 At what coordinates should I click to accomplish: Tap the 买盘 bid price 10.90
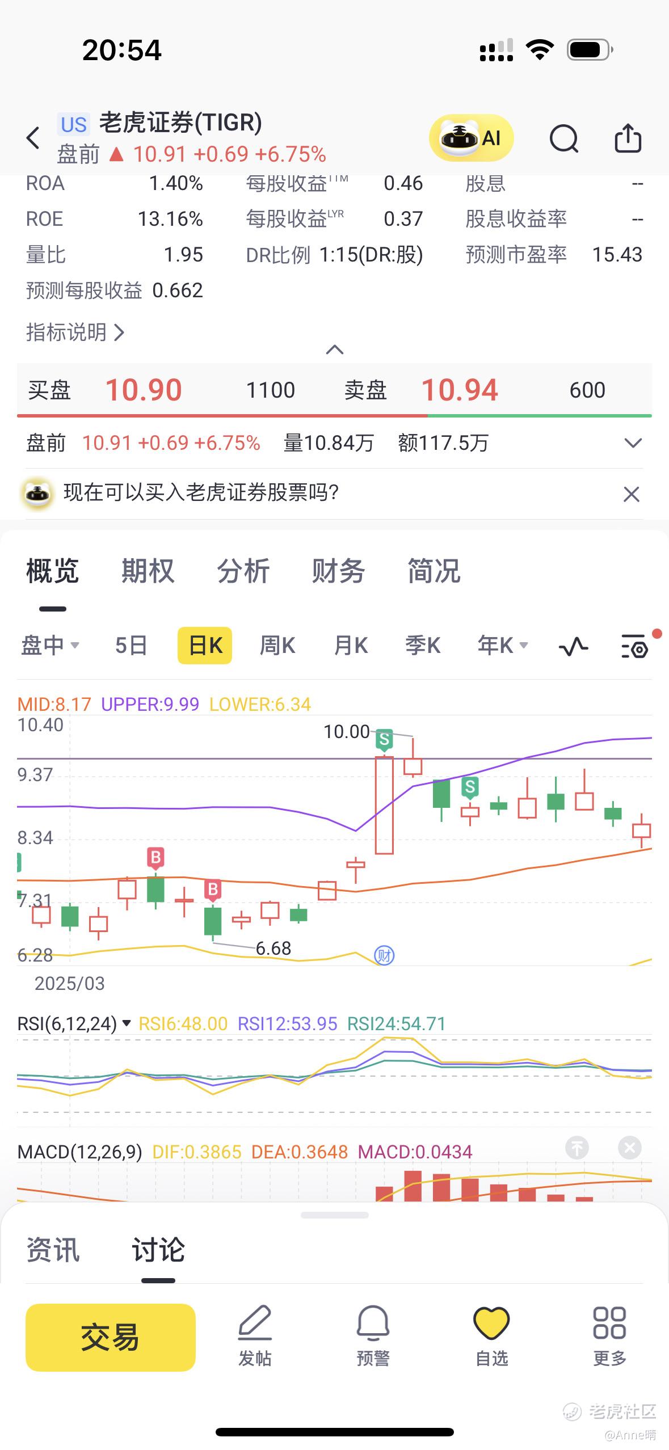pos(144,390)
